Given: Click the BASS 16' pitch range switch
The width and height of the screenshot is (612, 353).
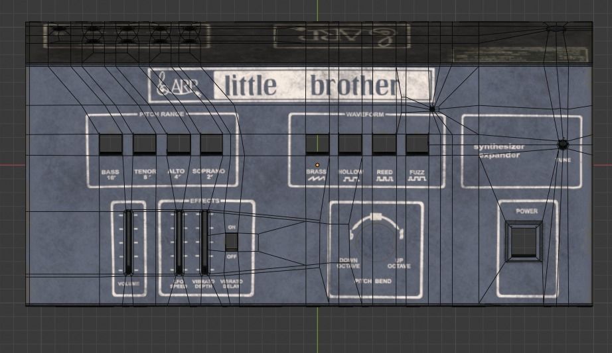Looking at the screenshot, I should [x=111, y=144].
